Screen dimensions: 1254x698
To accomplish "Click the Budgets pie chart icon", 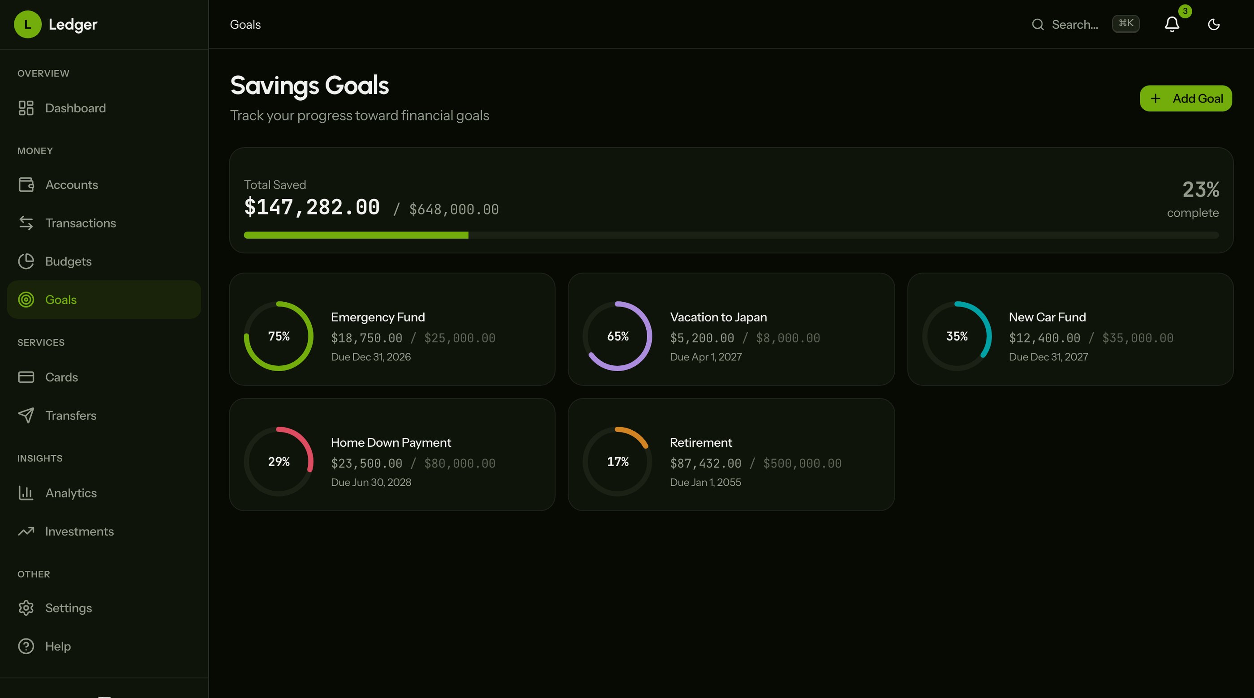I will tap(26, 261).
